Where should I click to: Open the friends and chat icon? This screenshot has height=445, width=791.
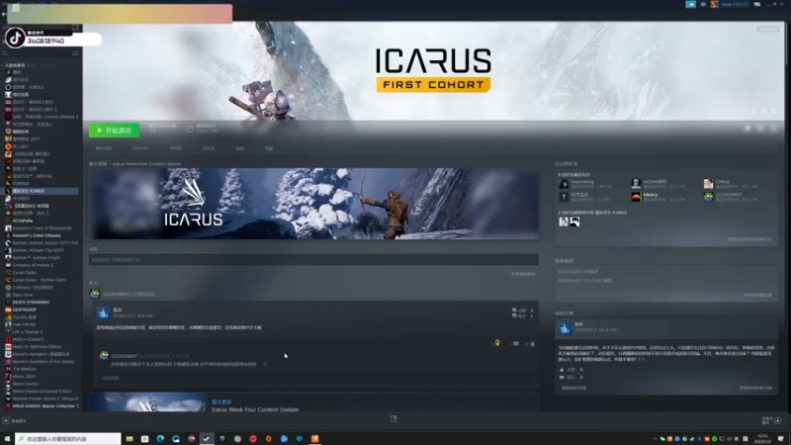778,421
